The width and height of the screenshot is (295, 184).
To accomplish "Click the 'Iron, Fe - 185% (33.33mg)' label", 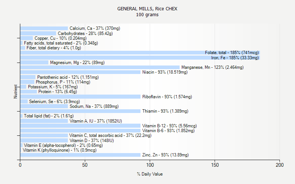I will pos(235,58).
